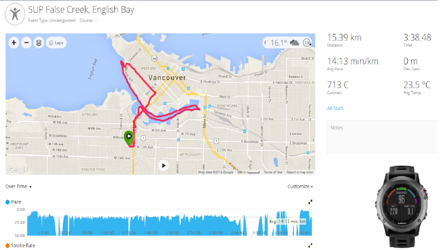Enable the Laps checkbox on map
This screenshot has height=250, width=444.
pos(51,43)
